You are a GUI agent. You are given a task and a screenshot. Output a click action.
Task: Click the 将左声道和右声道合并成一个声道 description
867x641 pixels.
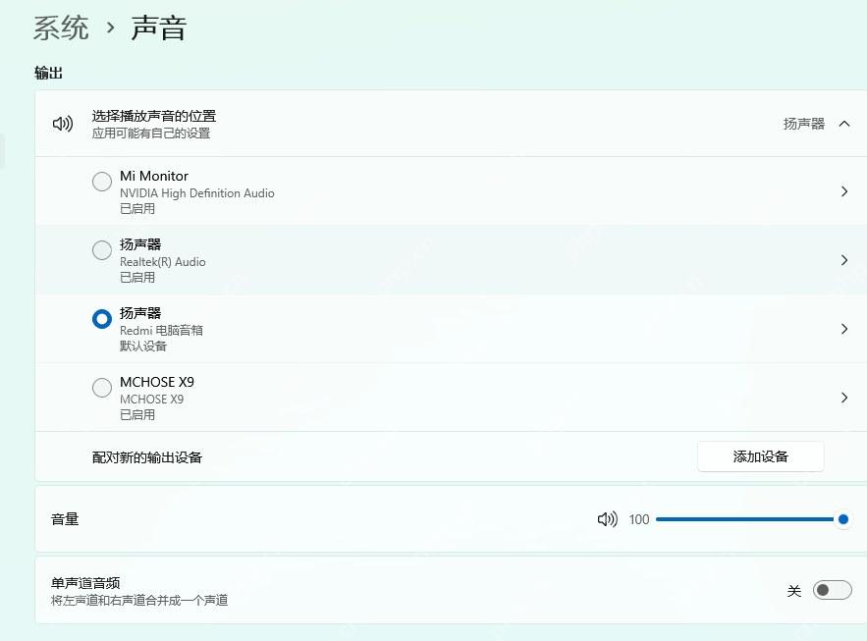(x=139, y=600)
